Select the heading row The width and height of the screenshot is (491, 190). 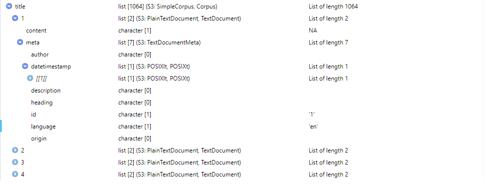(x=245, y=102)
